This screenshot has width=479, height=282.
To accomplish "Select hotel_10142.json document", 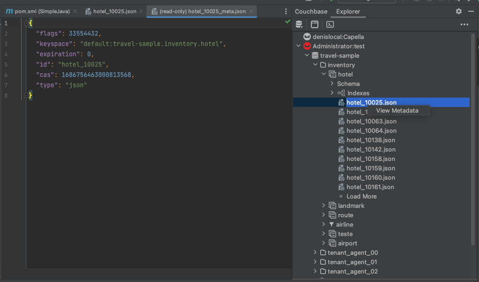I will 371,149.
